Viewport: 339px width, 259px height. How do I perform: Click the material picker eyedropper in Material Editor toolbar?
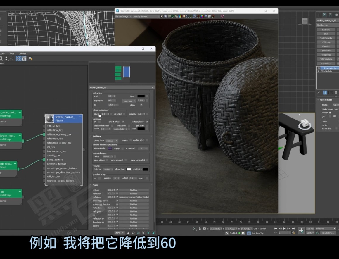(30, 58)
